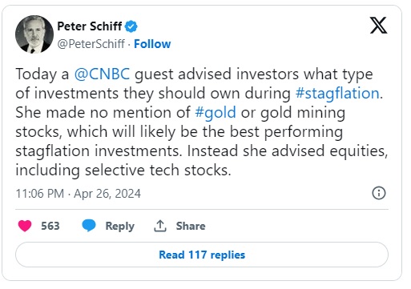Viewport: 411px width, 289px height.
Task: Open the X logo link
Action: click(x=378, y=25)
